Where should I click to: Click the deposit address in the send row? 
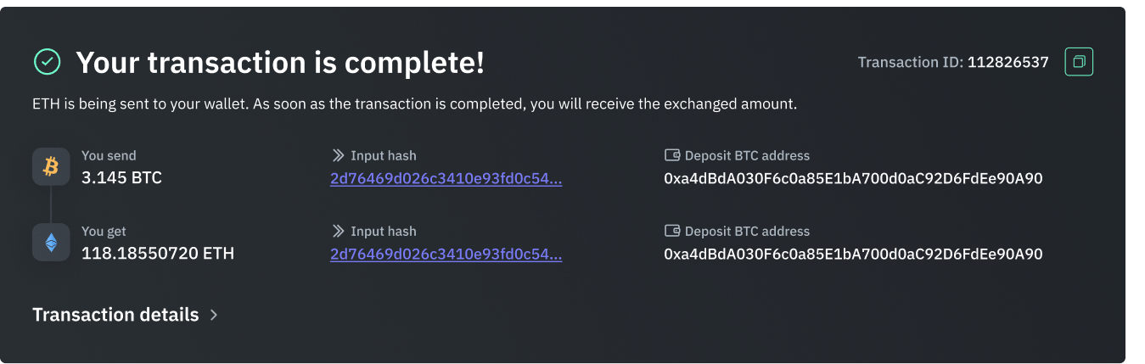[853, 179]
